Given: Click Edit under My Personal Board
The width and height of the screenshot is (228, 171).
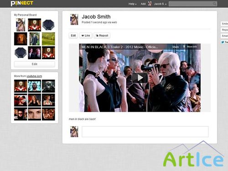Looking at the screenshot, I should pyautogui.click(x=35, y=64).
